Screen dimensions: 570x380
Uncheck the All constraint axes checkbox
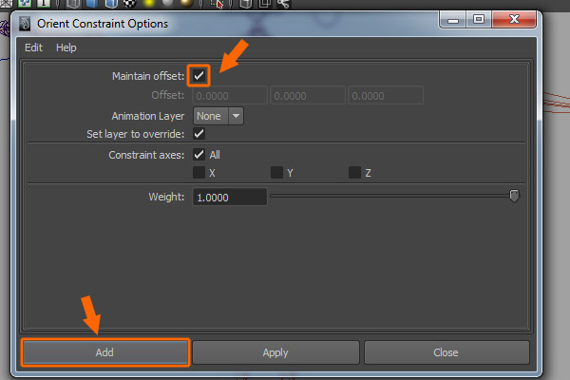pos(199,155)
